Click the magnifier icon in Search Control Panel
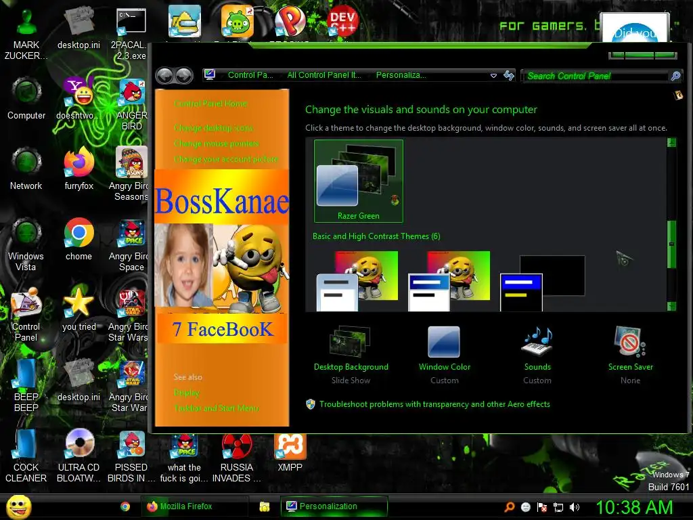693x520 pixels. pos(675,76)
